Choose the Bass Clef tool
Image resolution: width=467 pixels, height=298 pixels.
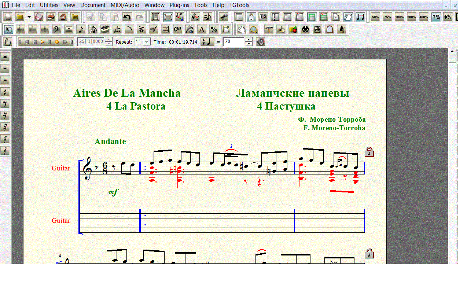coord(56,29)
